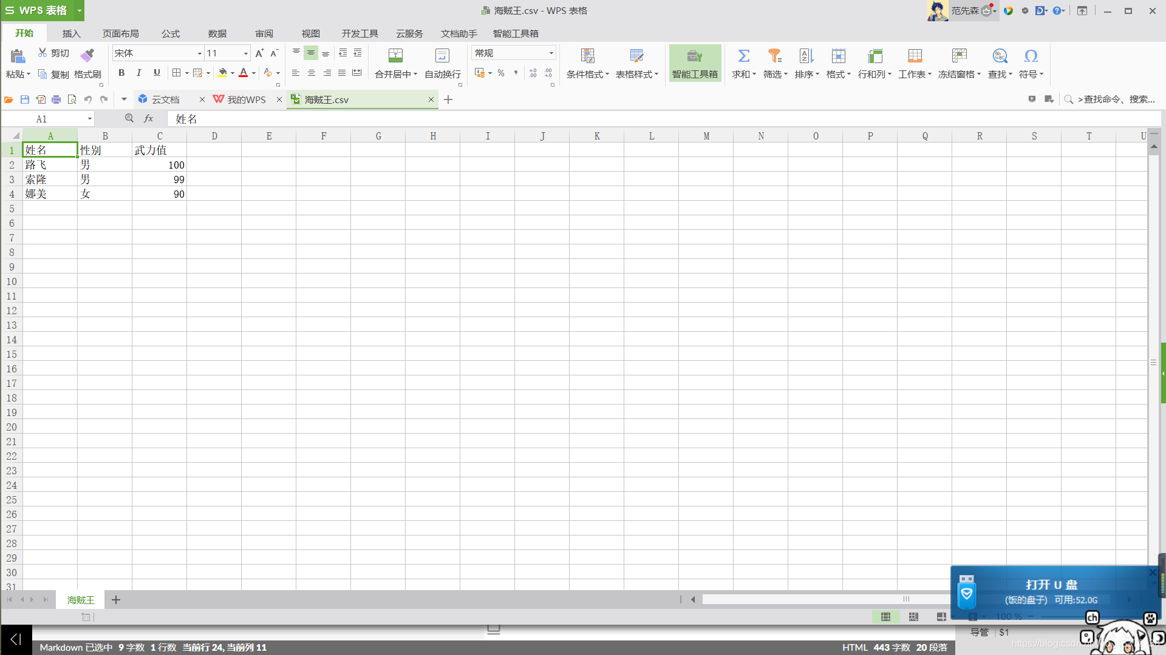1166x655 pixels.
Task: Switch to the Insert (插入) ribbon tab
Action: click(71, 33)
